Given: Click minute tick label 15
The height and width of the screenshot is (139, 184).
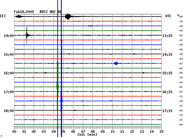Looking at the screenshot, I should tap(161, 132).
